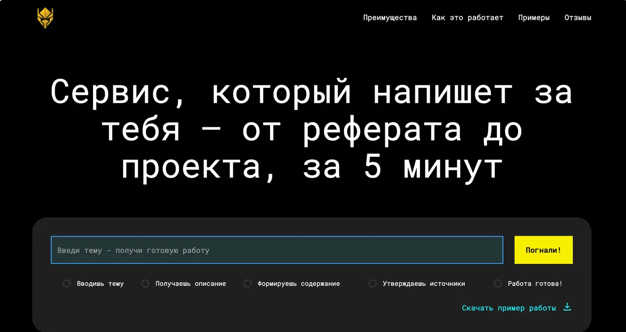Open the Преимущества section

(390, 18)
